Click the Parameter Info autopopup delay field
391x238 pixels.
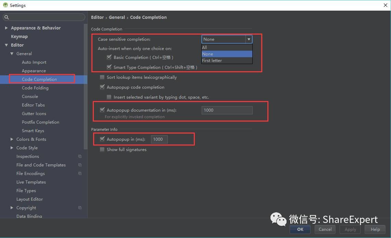pyautogui.click(x=159, y=139)
